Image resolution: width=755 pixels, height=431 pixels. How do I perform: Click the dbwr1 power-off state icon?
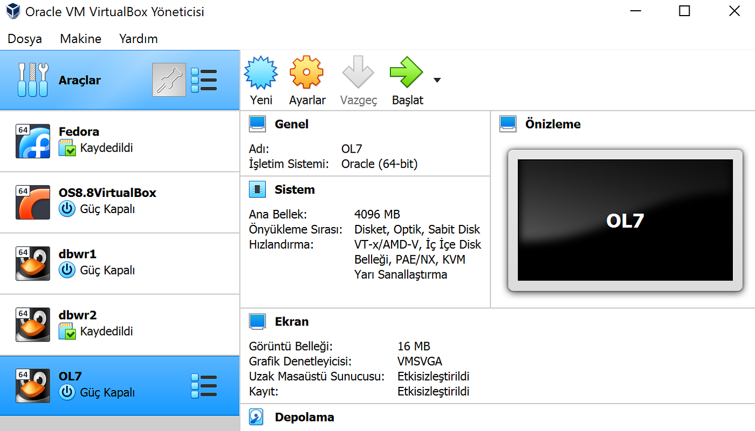[x=67, y=270]
